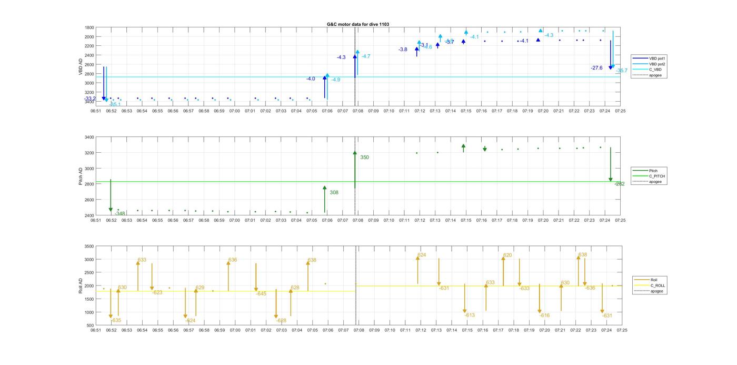Click the '-633' roll data label
Screen dimensions: 737x365
click(524, 289)
